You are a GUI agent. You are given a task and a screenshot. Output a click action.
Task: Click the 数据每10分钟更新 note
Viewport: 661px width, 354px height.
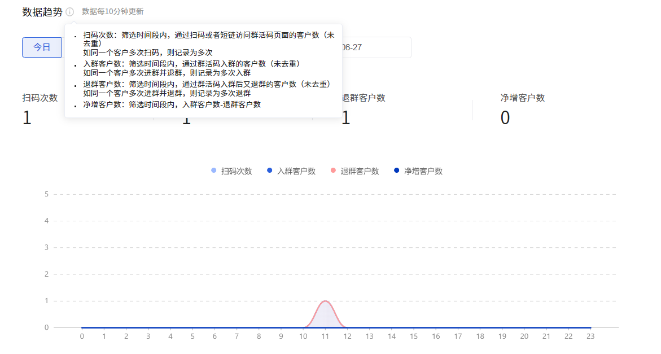112,12
